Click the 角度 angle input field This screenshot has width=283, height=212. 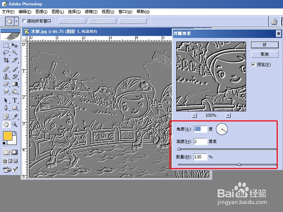click(x=200, y=129)
